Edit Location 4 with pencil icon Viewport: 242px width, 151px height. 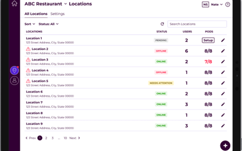(x=223, y=72)
